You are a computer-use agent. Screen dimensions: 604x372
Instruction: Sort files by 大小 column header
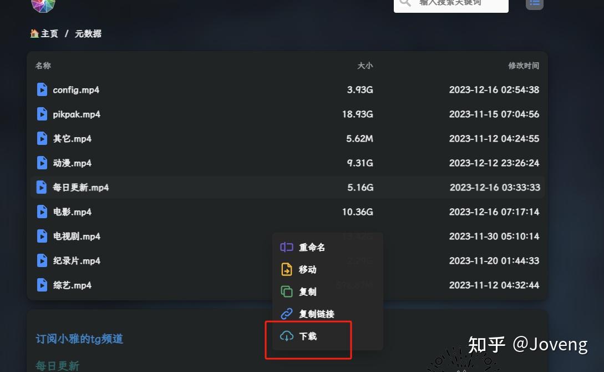365,66
